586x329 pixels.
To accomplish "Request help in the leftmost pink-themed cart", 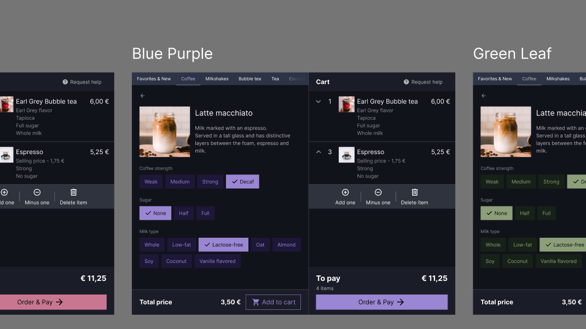I will pyautogui.click(x=82, y=82).
